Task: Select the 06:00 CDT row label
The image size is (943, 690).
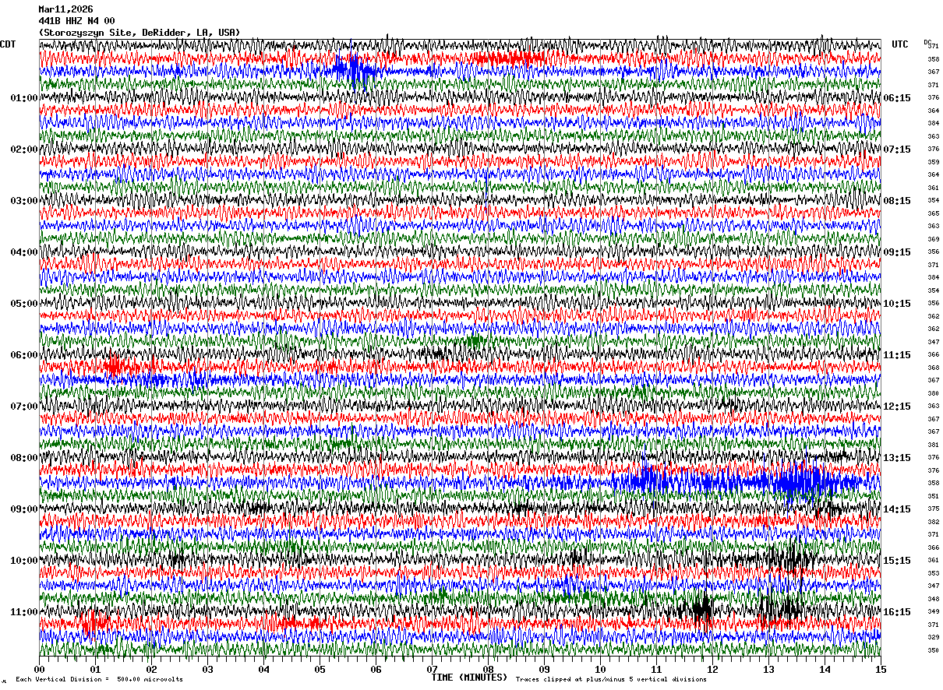Action: [23, 355]
